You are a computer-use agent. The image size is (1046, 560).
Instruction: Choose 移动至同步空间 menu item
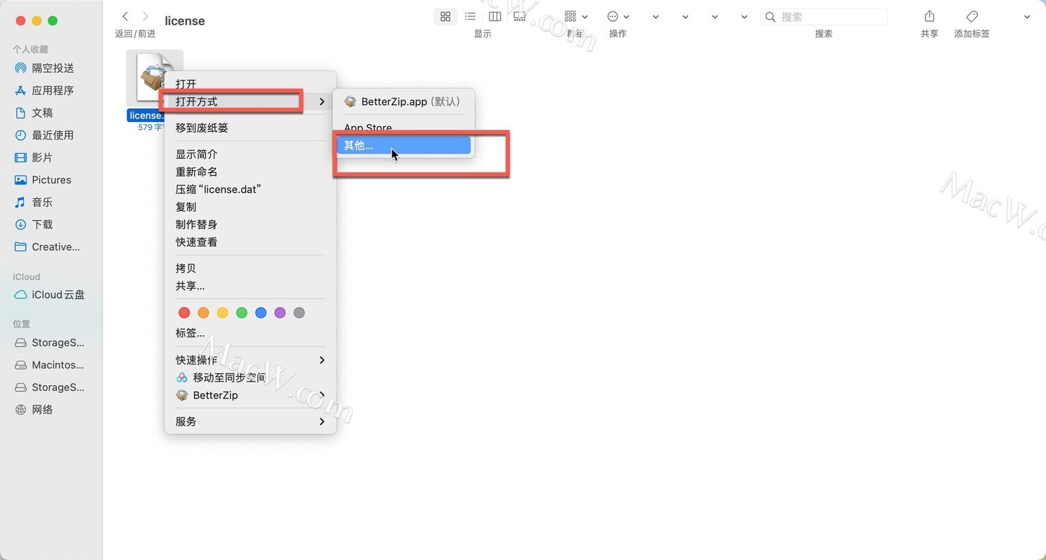pos(250,377)
